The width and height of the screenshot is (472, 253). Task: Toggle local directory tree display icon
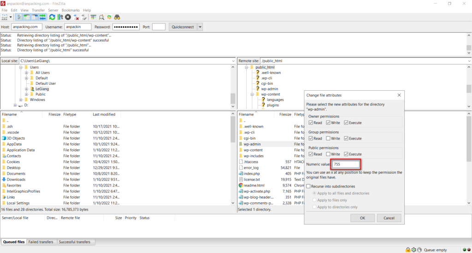(27, 17)
